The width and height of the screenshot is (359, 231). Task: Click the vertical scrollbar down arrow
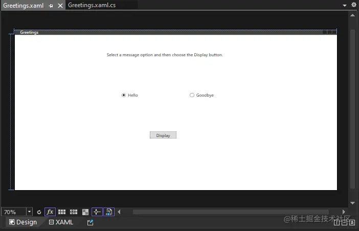[352, 203]
